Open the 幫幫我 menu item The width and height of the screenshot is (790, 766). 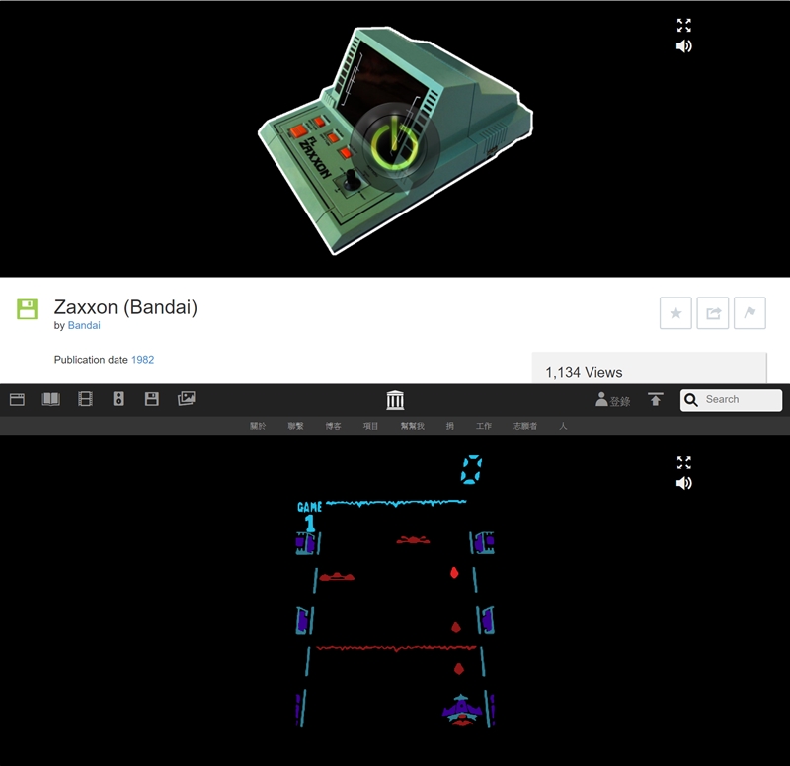click(412, 426)
